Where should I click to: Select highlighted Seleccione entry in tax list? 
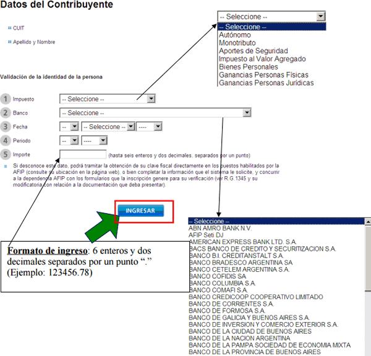[271, 27]
